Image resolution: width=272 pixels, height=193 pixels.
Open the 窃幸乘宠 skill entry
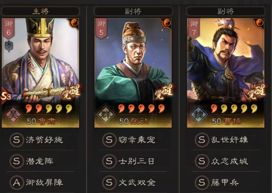pos(133,140)
